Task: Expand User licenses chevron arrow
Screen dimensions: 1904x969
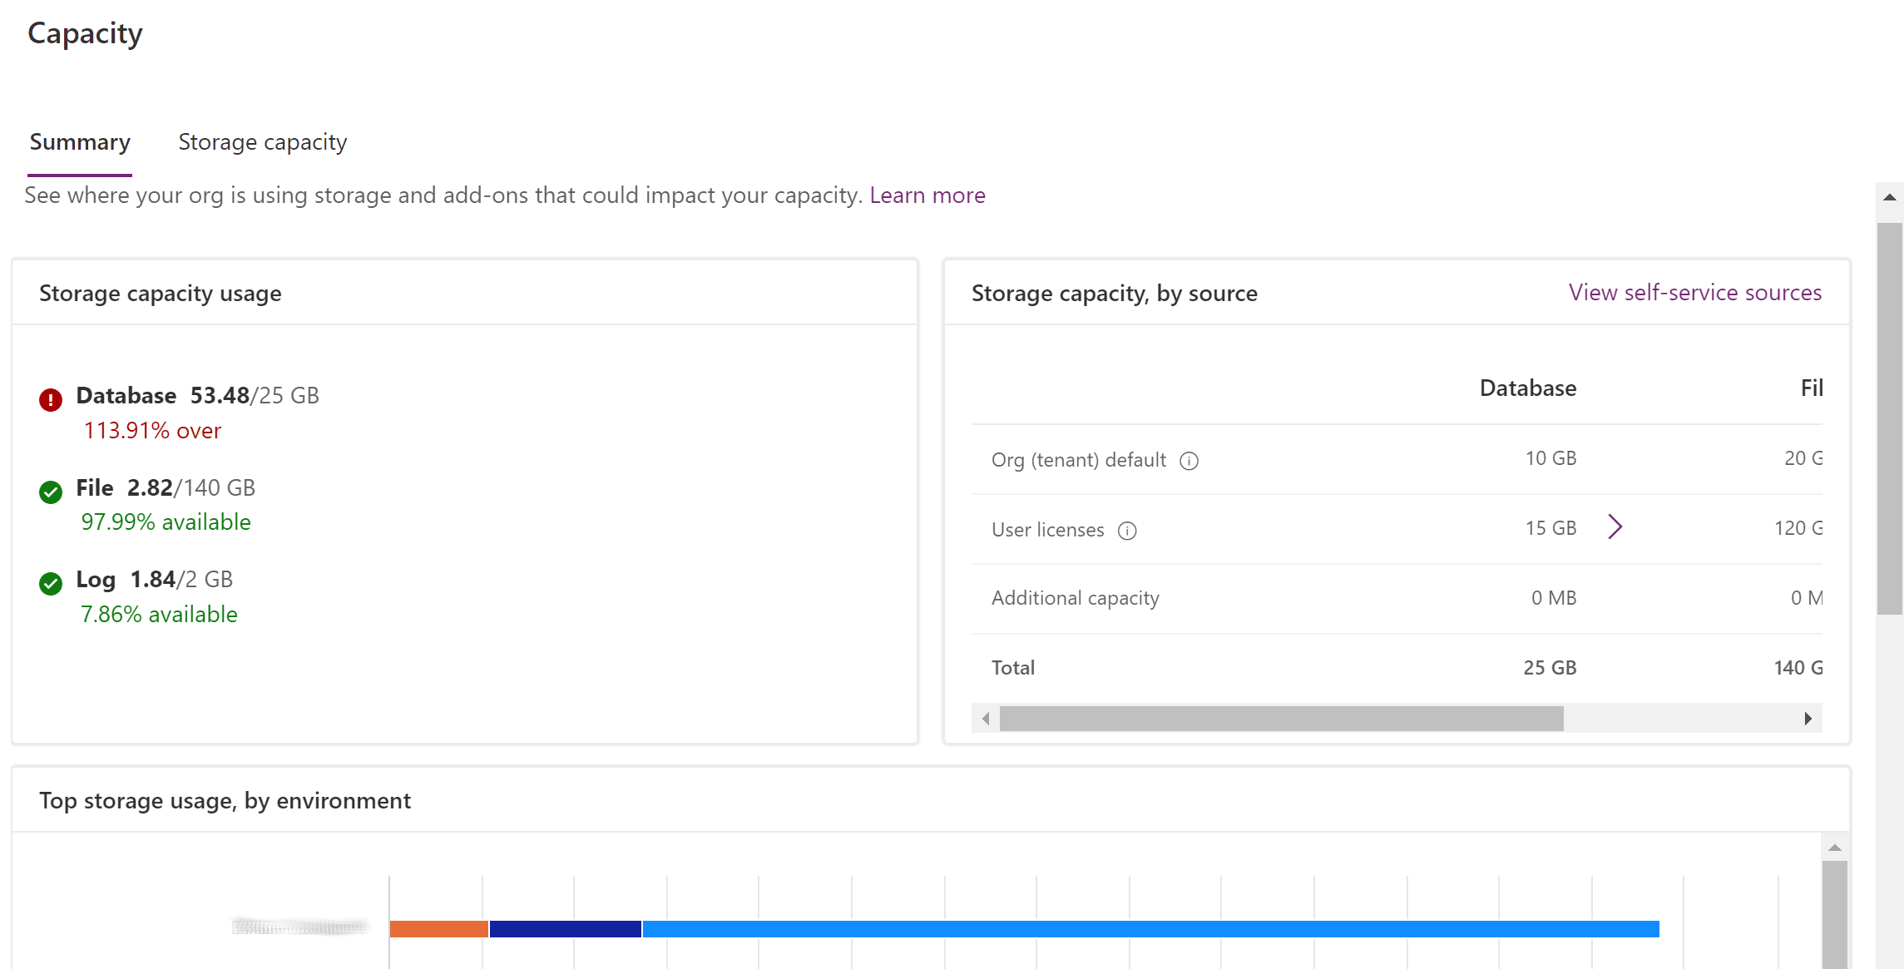Action: click(1615, 527)
